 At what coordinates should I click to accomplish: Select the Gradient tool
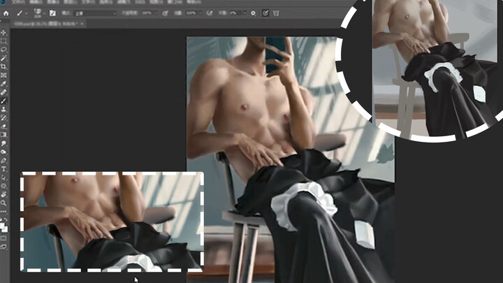(x=3, y=135)
